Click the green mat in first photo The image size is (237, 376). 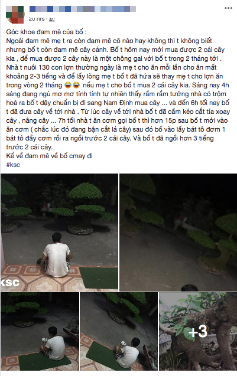point(99,277)
